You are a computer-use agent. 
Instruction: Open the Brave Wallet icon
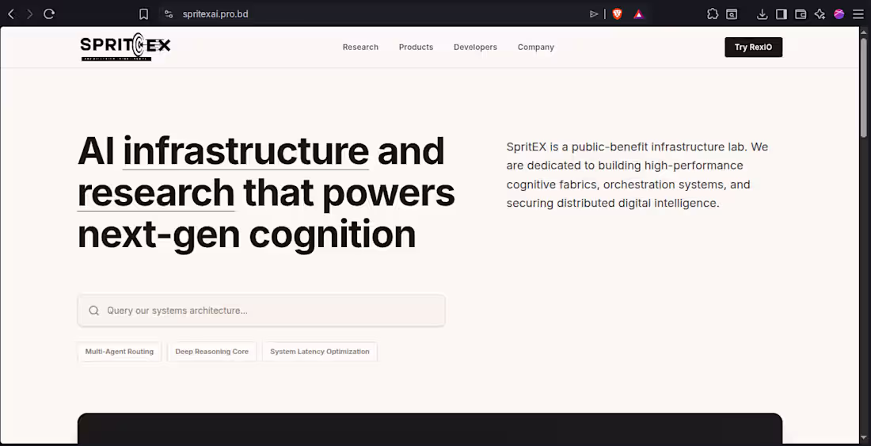(801, 14)
